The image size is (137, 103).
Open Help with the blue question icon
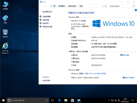coord(136,10)
